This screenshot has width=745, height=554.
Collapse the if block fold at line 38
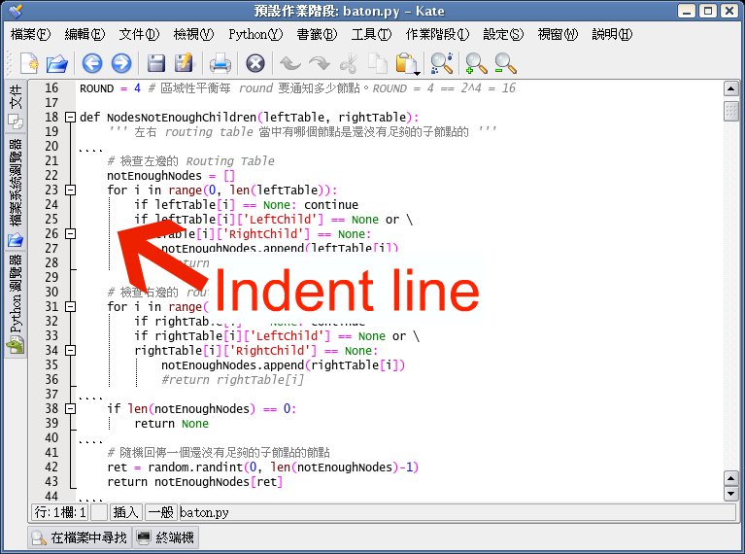(70, 409)
